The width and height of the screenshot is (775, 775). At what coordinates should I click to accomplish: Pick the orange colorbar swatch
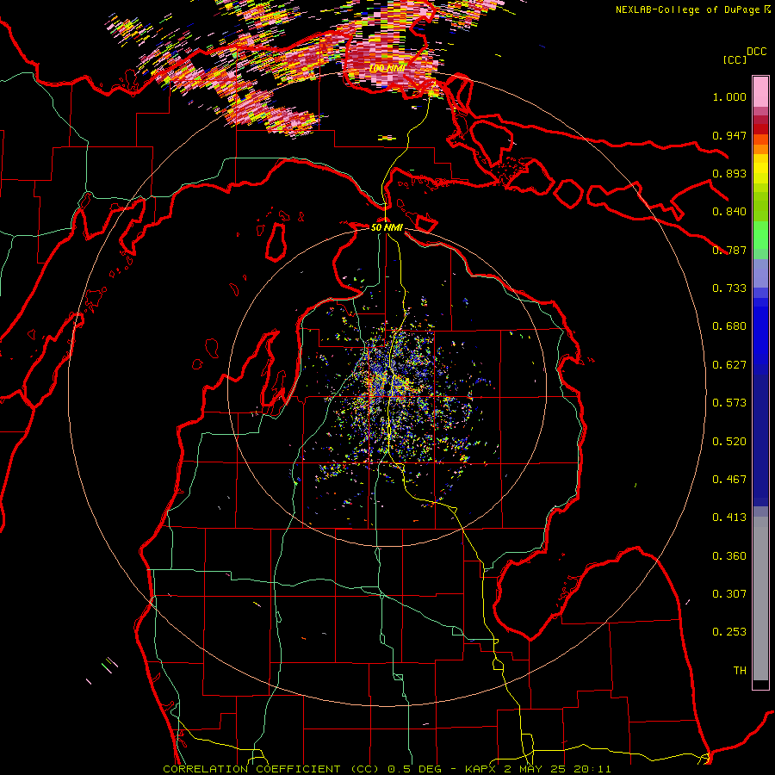tap(760, 150)
